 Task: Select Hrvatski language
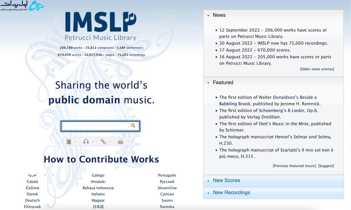pyautogui.click(x=98, y=182)
